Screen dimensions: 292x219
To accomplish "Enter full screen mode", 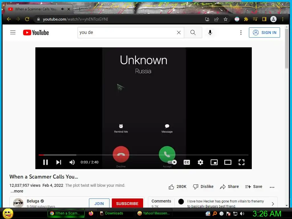I will pyautogui.click(x=242, y=162).
